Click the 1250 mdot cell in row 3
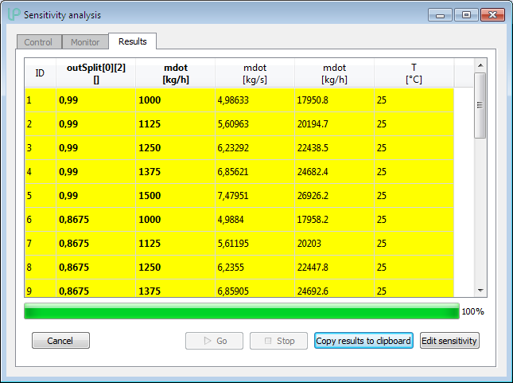 pyautogui.click(x=175, y=149)
